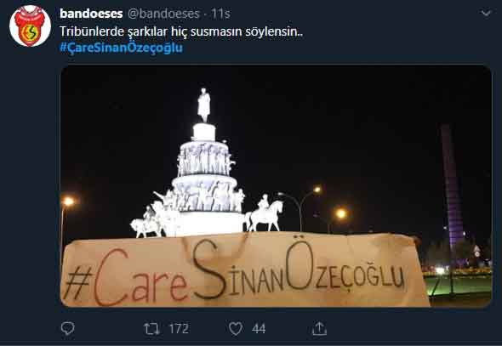Click the bold bandoeses display name

[x=91, y=14]
